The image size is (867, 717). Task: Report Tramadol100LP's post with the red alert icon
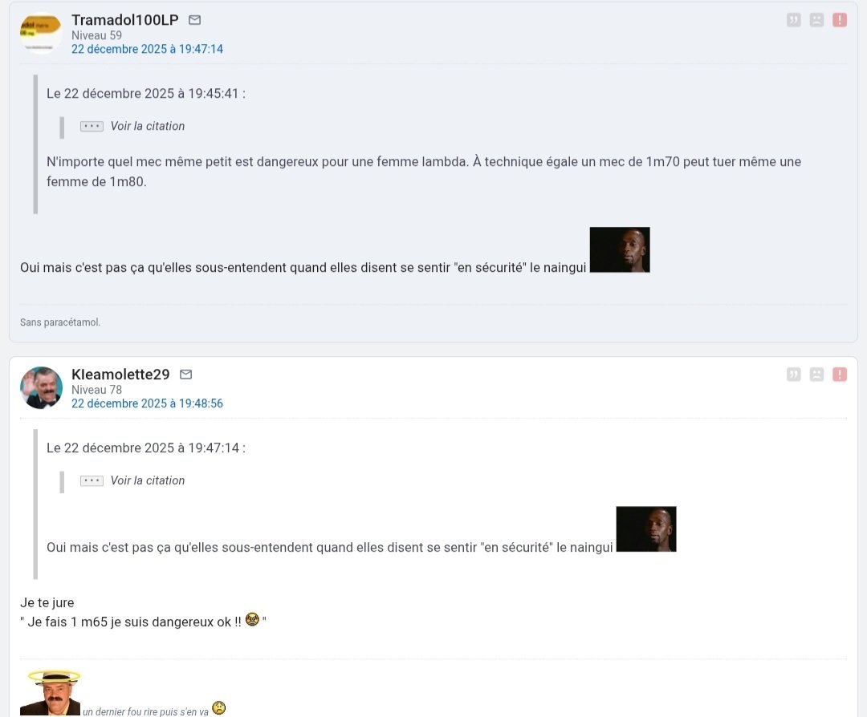click(840, 20)
